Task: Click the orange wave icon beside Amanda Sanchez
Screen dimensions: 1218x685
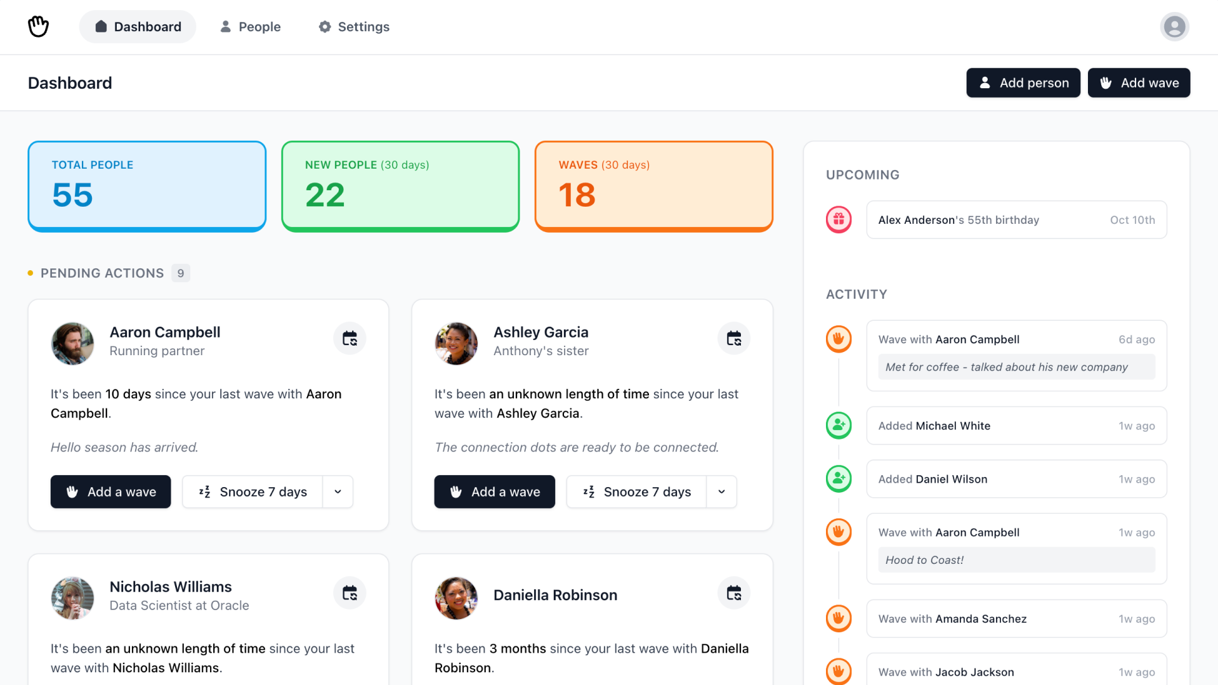Action: (x=839, y=618)
